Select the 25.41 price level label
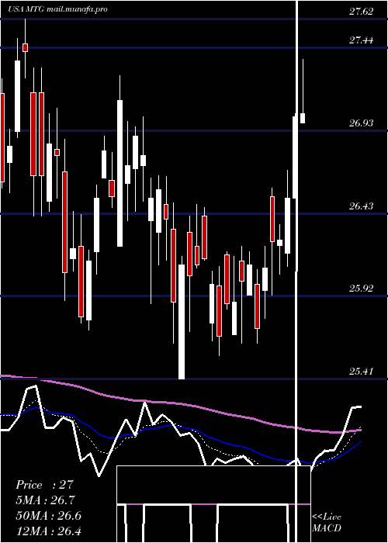 point(361,372)
